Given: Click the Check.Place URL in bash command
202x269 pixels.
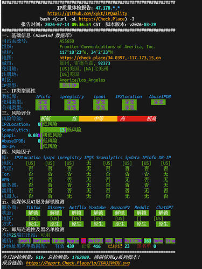Looking at the screenshot, I should point(102,19).
